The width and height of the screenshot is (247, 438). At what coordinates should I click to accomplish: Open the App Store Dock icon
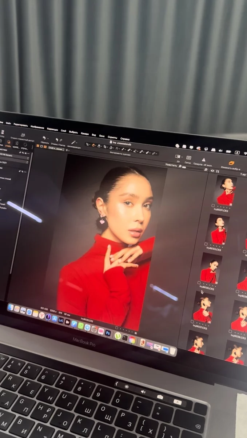(x=55, y=318)
